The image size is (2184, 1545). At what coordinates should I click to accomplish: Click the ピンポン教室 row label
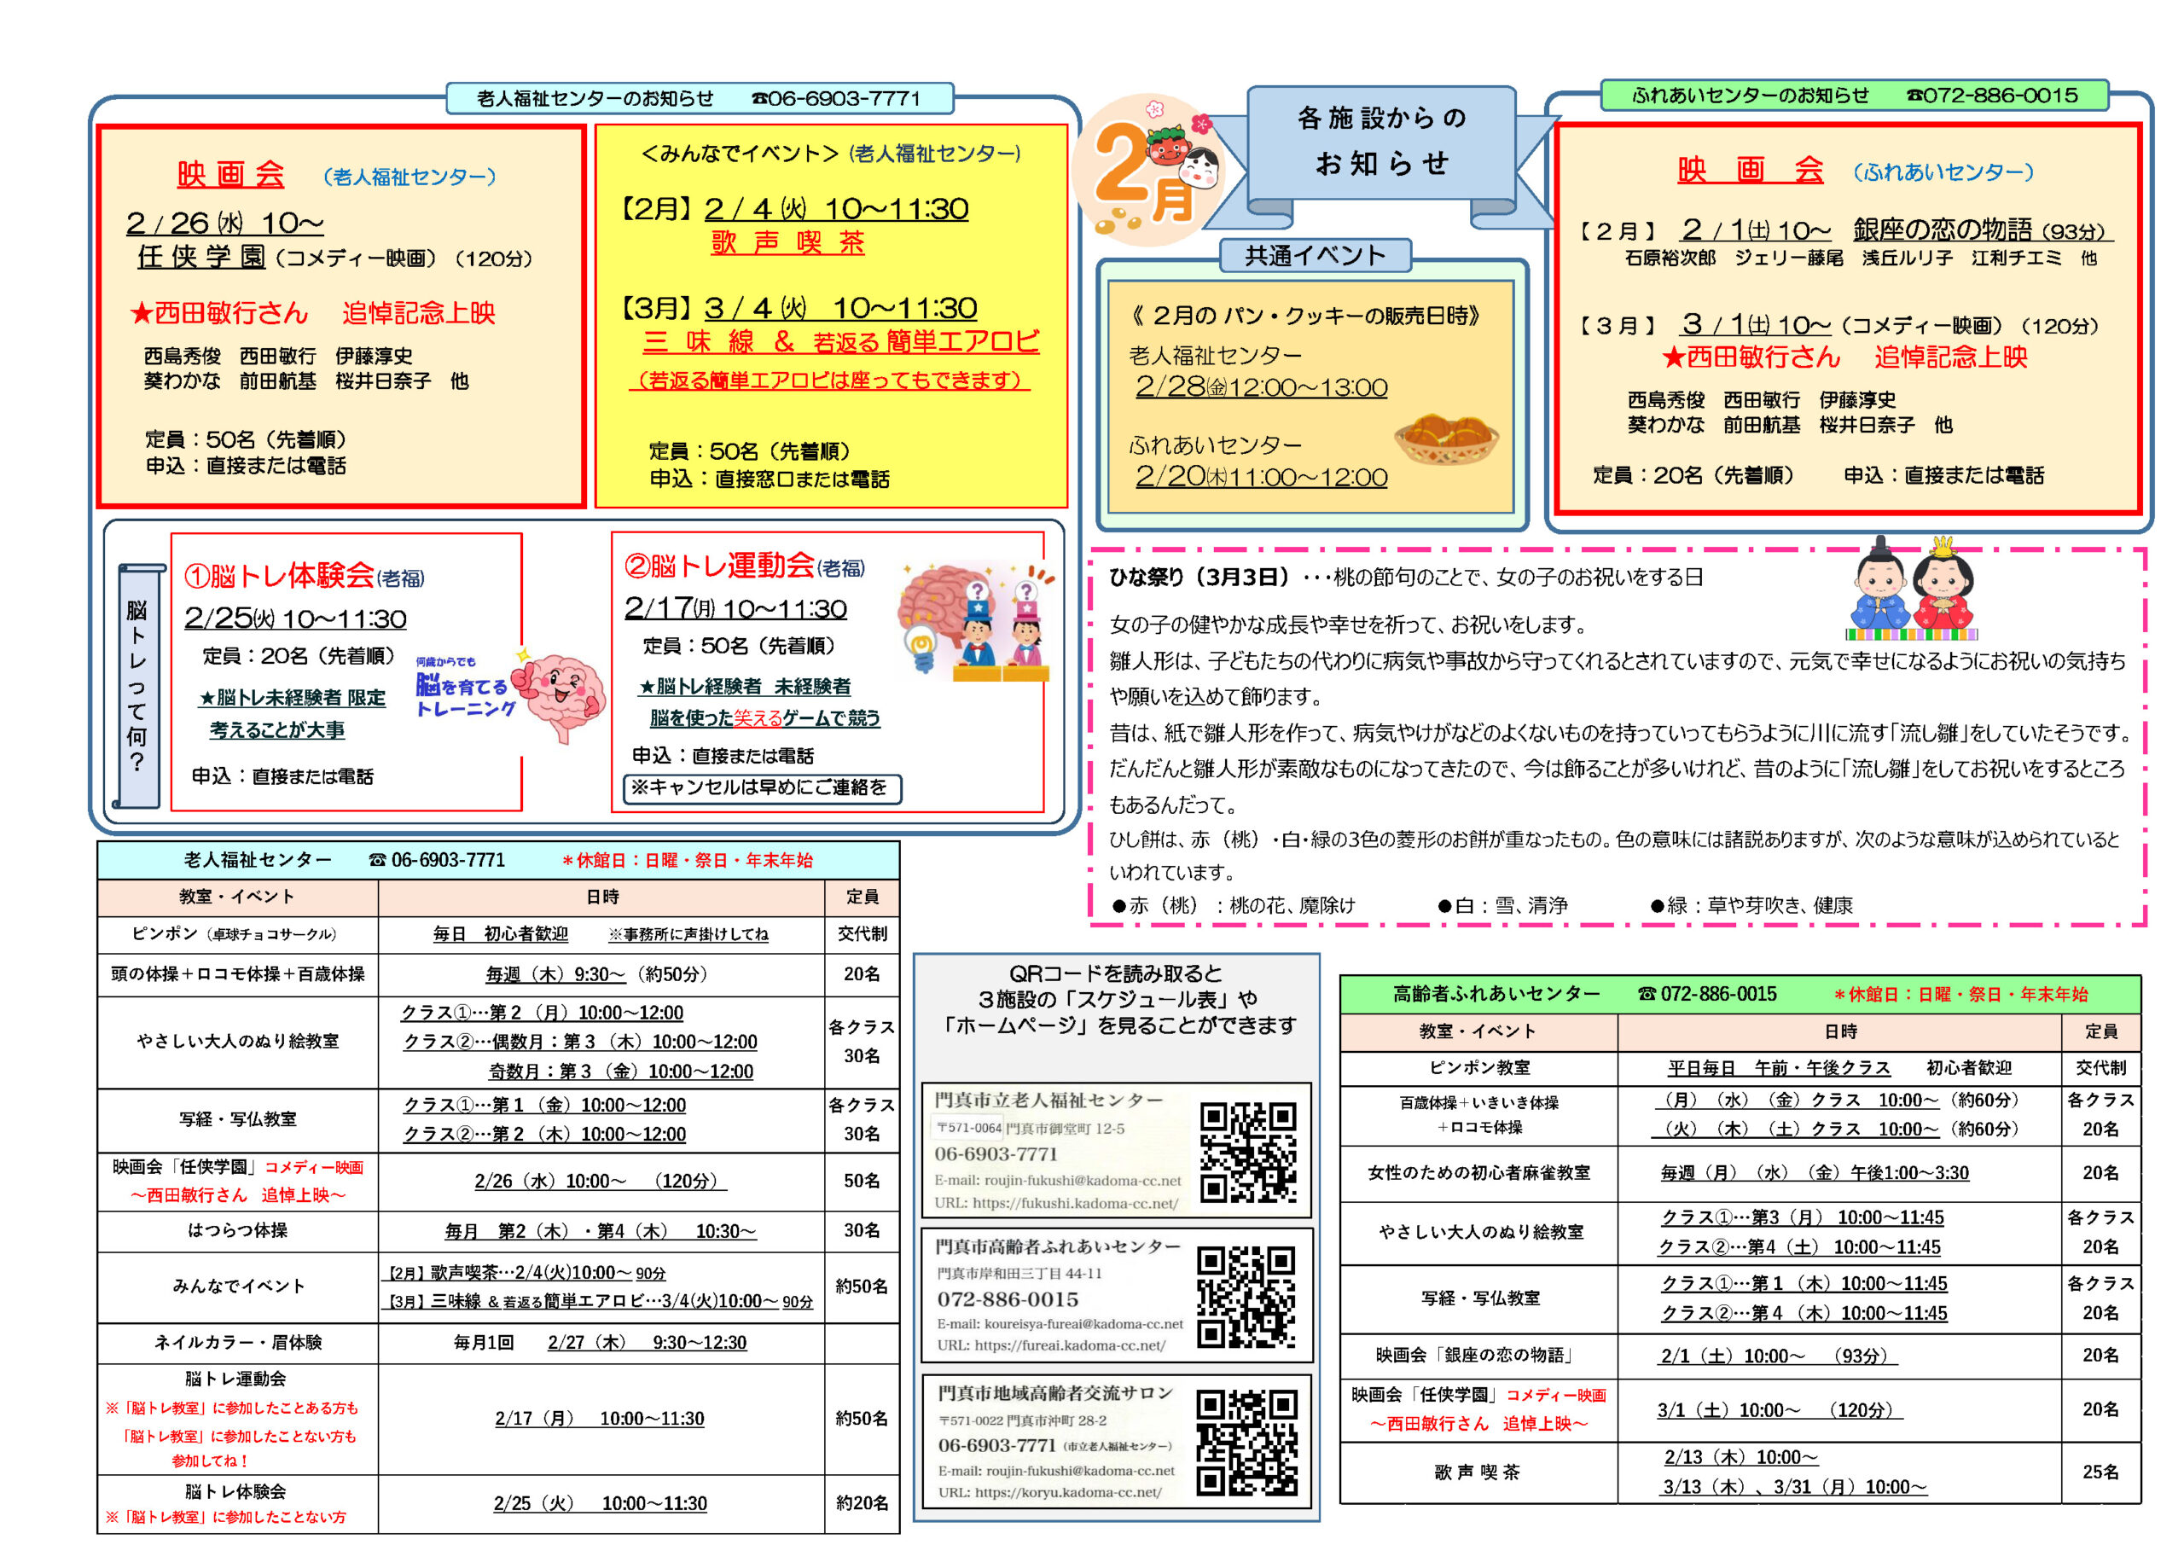[1479, 1067]
